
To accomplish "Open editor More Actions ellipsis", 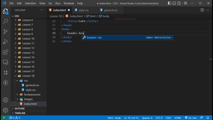I will pos(208,10).
